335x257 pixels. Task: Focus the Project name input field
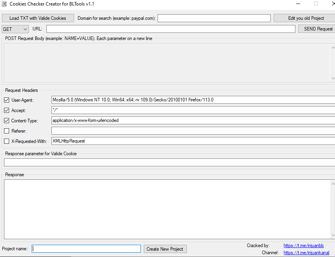[86, 249]
